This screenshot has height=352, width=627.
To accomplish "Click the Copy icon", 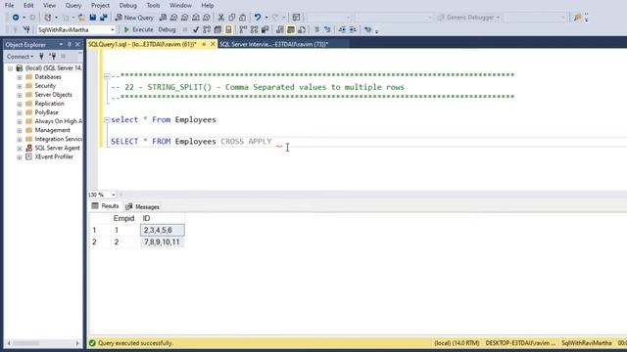I will coord(231,18).
